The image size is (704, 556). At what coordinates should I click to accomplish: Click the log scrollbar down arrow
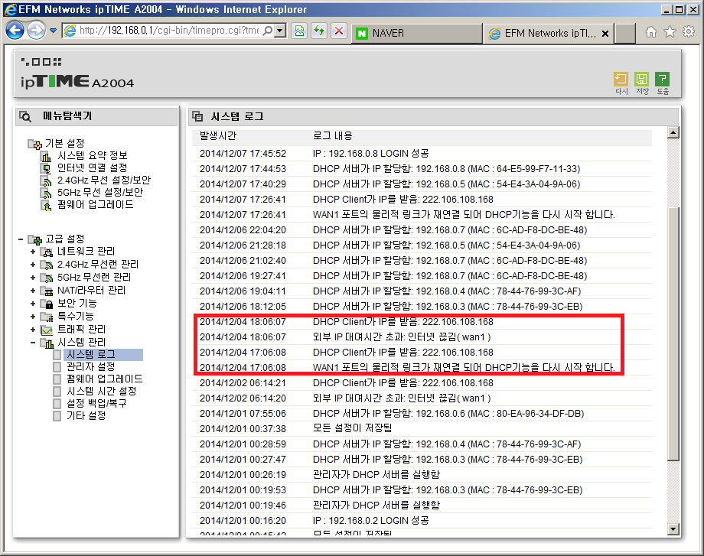pos(673,529)
